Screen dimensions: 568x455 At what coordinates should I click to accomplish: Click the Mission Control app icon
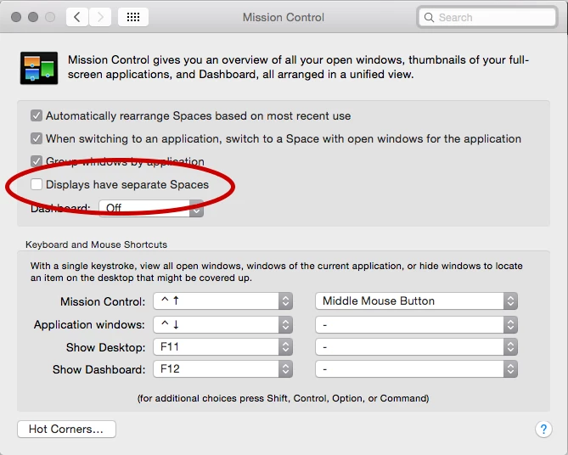tap(39, 68)
